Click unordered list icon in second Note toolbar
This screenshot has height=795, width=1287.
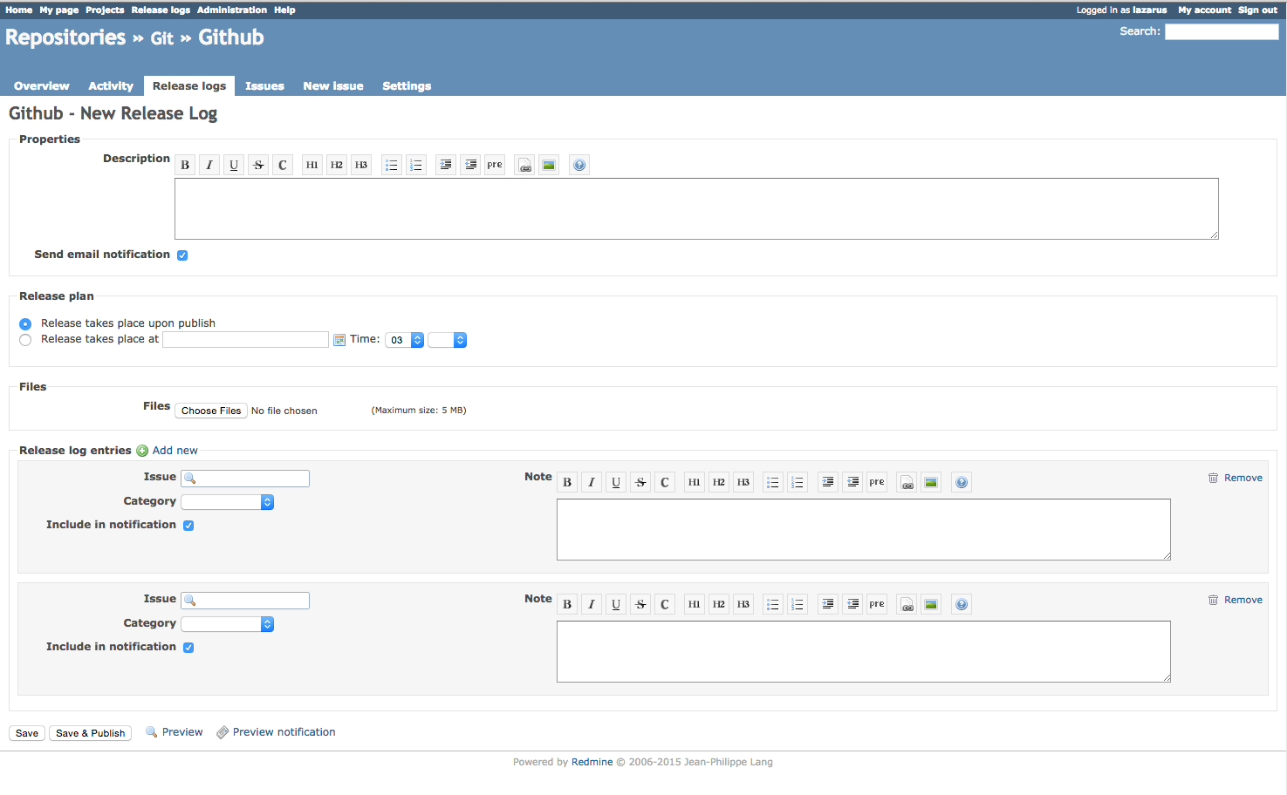773,604
